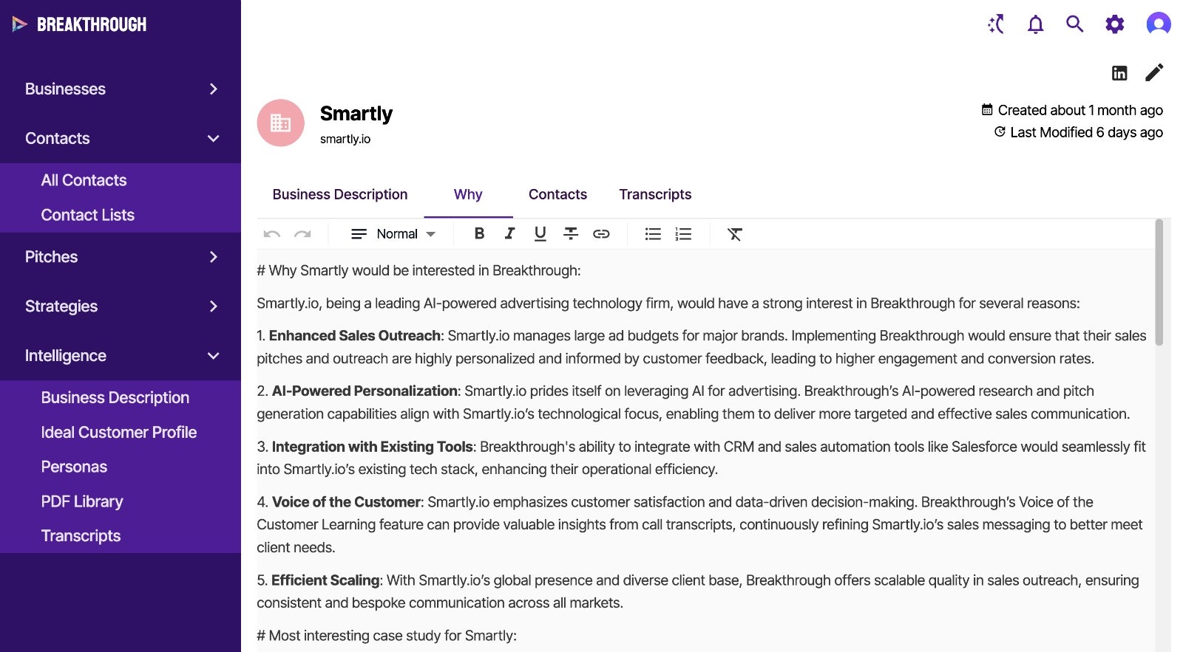Viewport: 1183px width, 652px height.
Task: Create a numbered list
Action: tap(683, 233)
